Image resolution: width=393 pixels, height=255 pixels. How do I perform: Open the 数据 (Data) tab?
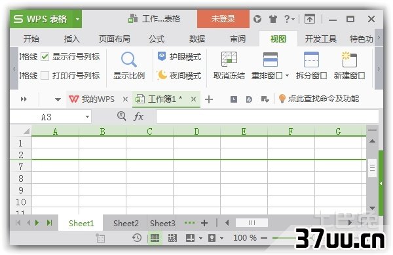click(x=197, y=39)
